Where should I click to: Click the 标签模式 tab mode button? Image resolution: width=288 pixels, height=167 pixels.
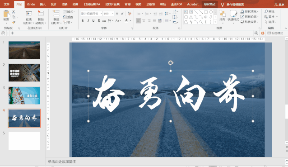coord(275,33)
